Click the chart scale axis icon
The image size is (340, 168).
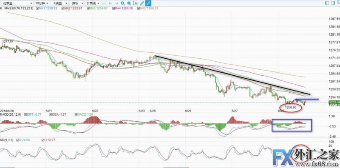click(x=136, y=3)
